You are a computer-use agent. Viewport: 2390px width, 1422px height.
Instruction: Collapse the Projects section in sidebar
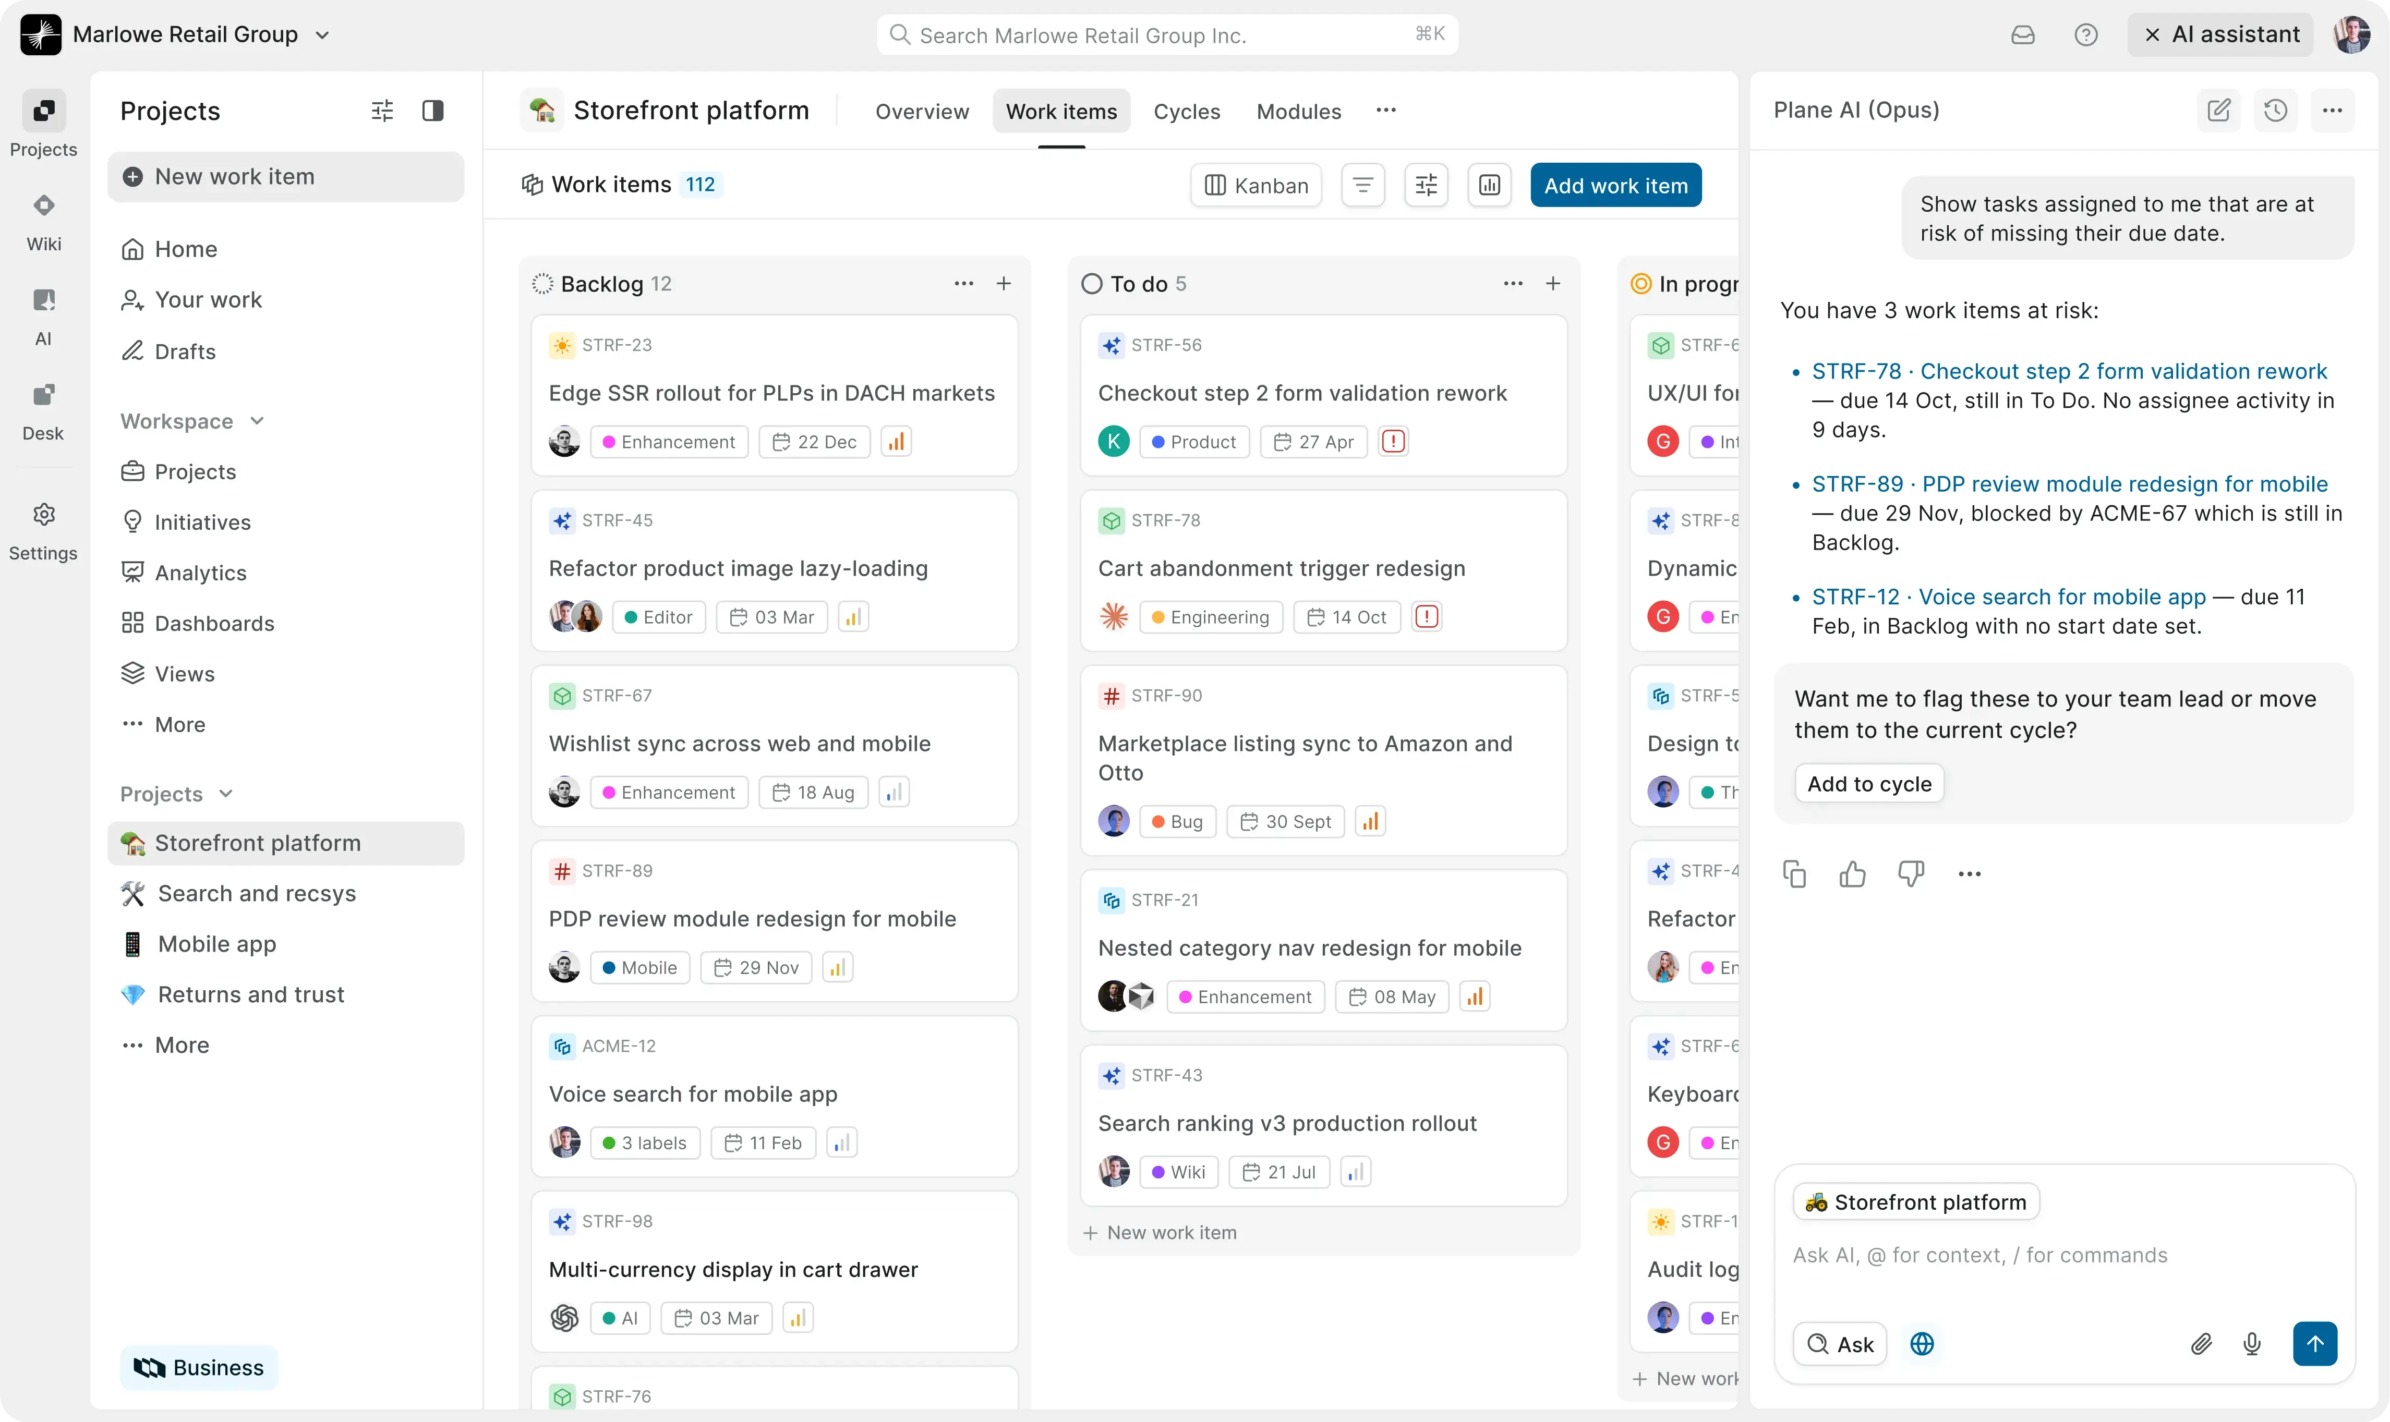tap(176, 794)
